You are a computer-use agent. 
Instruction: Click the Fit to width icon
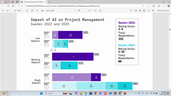(x=79, y=11)
